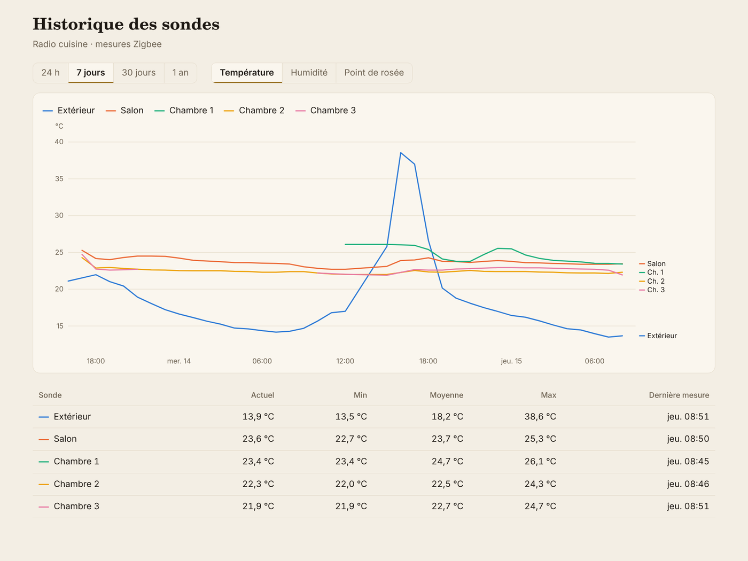Toggle the Extérieur series in legend
The height and width of the screenshot is (561, 748).
coord(69,111)
